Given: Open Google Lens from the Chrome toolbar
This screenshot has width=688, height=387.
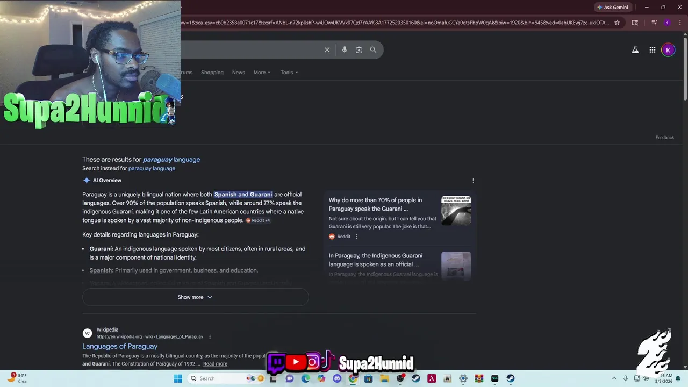Looking at the screenshot, I should [x=635, y=23].
